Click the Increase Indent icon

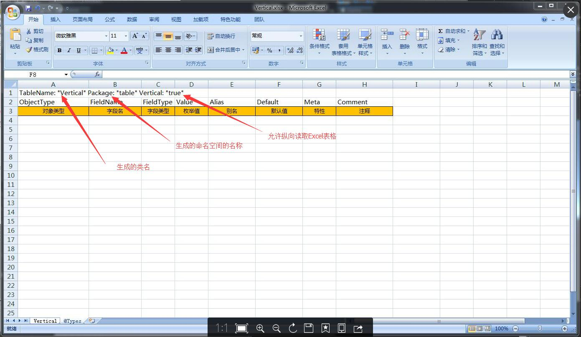click(x=198, y=50)
